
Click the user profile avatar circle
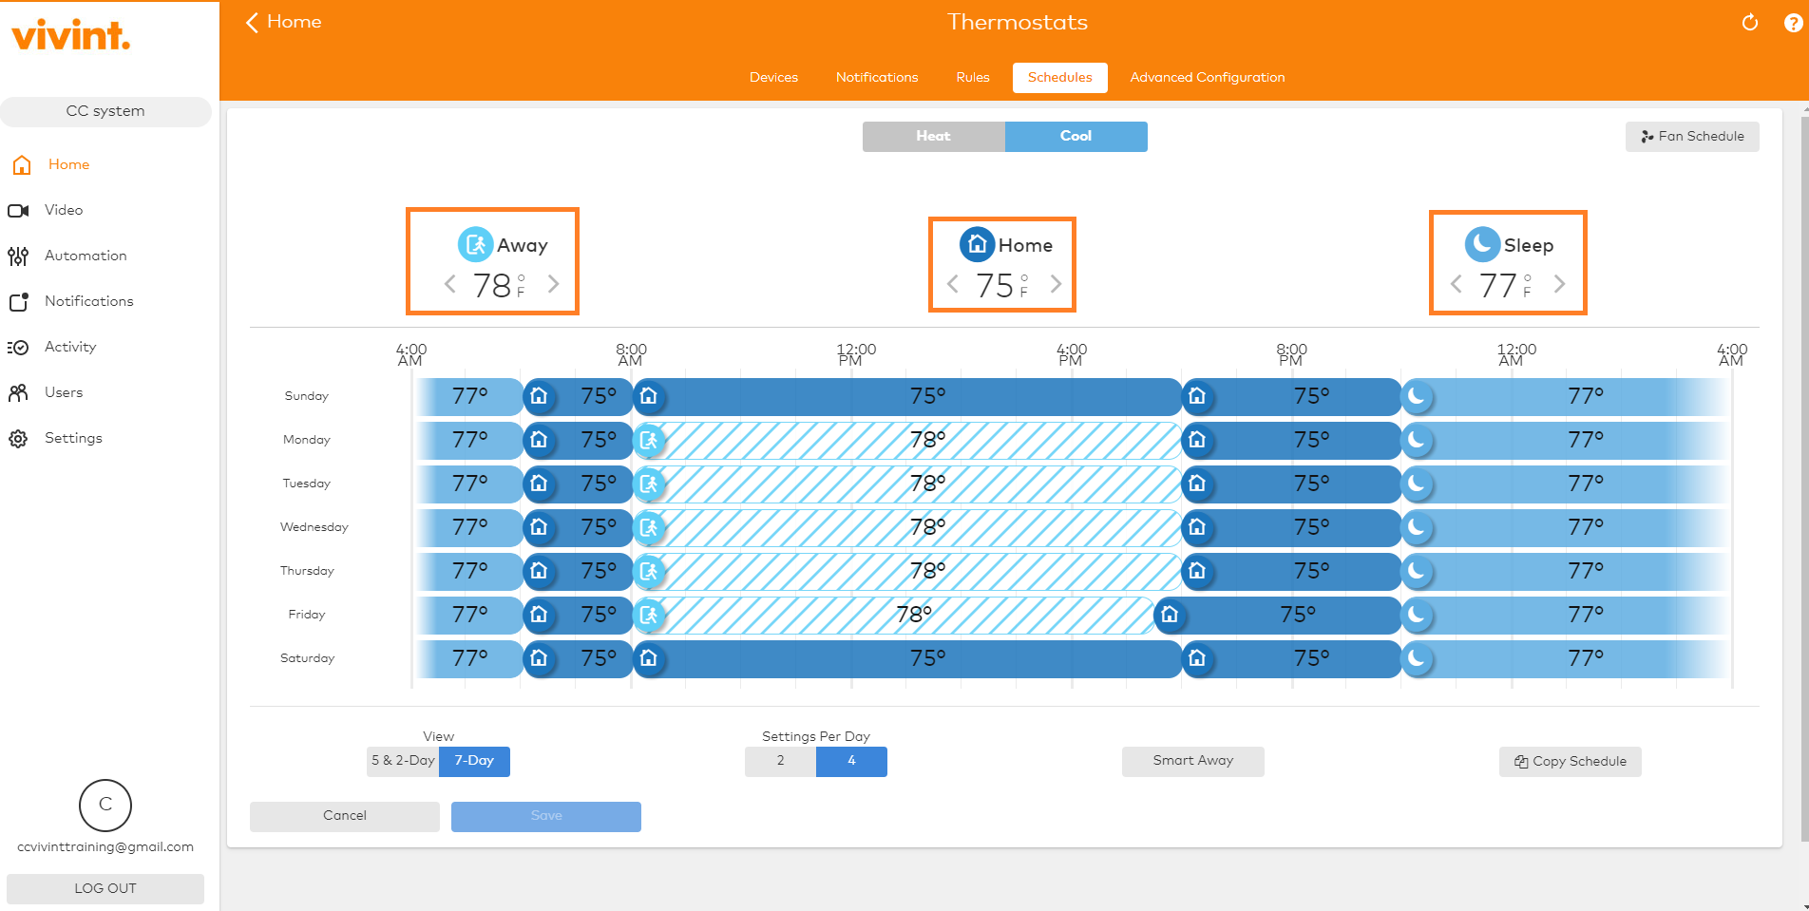105,805
